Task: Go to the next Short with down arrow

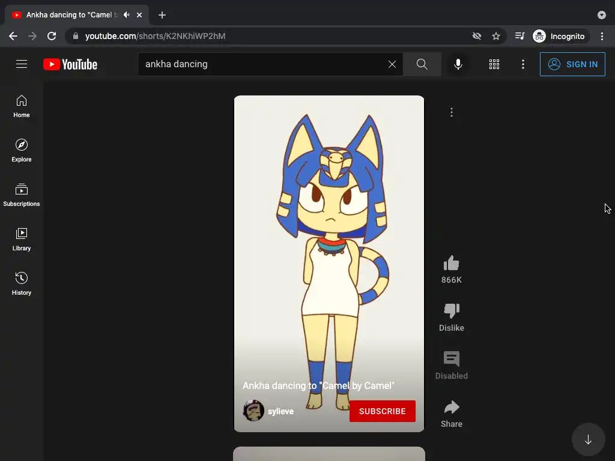Action: 588,439
